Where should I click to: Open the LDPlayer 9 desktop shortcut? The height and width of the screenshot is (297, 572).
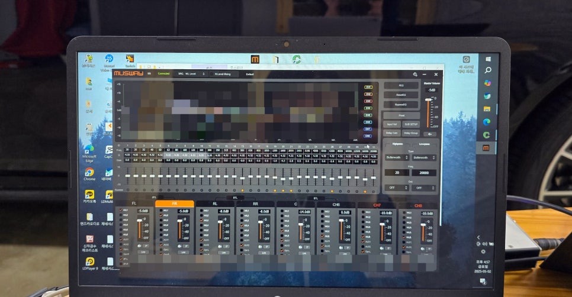pyautogui.click(x=89, y=261)
